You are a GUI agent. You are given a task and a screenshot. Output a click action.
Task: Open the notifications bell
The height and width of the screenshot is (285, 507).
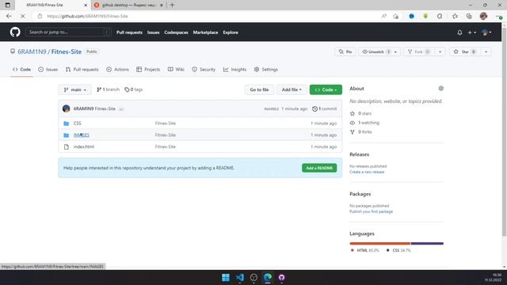(459, 32)
